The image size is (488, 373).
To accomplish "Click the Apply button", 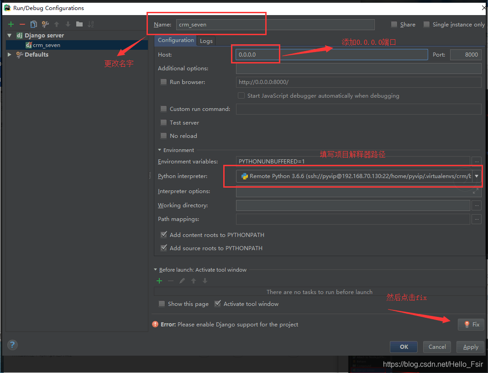I will coord(471,347).
